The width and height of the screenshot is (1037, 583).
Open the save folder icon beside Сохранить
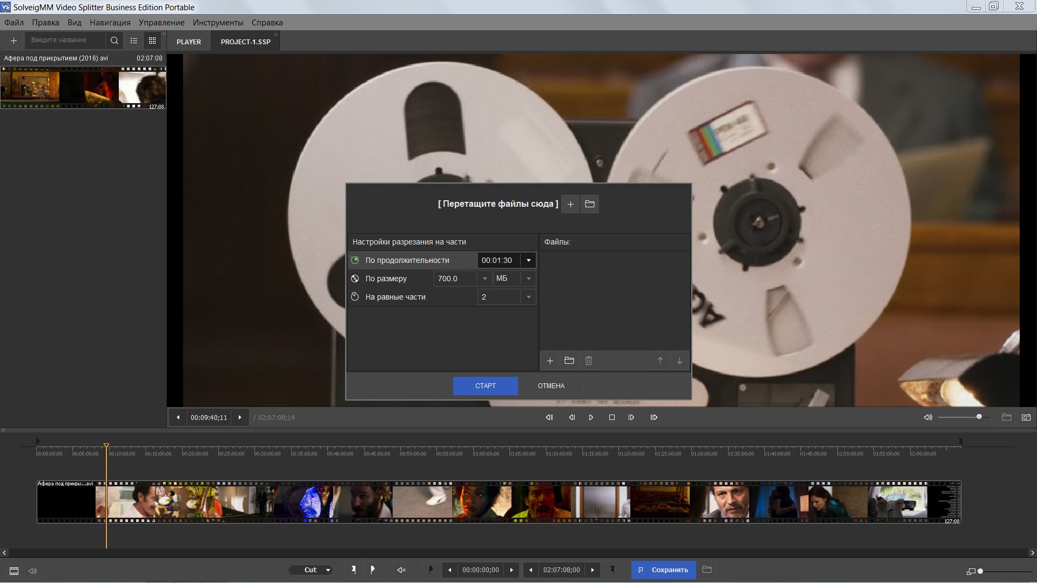tap(707, 570)
